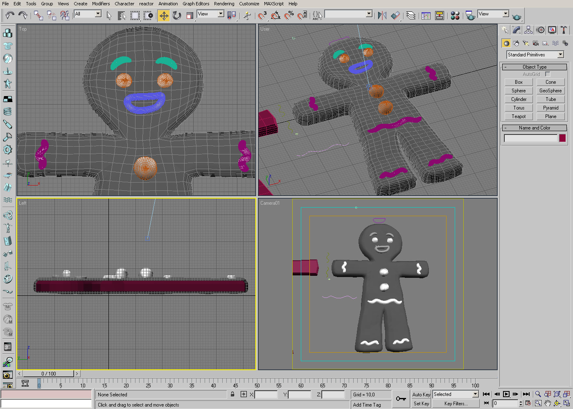Click the Align tool icon
Image resolution: width=573 pixels, height=409 pixels.
(395, 16)
